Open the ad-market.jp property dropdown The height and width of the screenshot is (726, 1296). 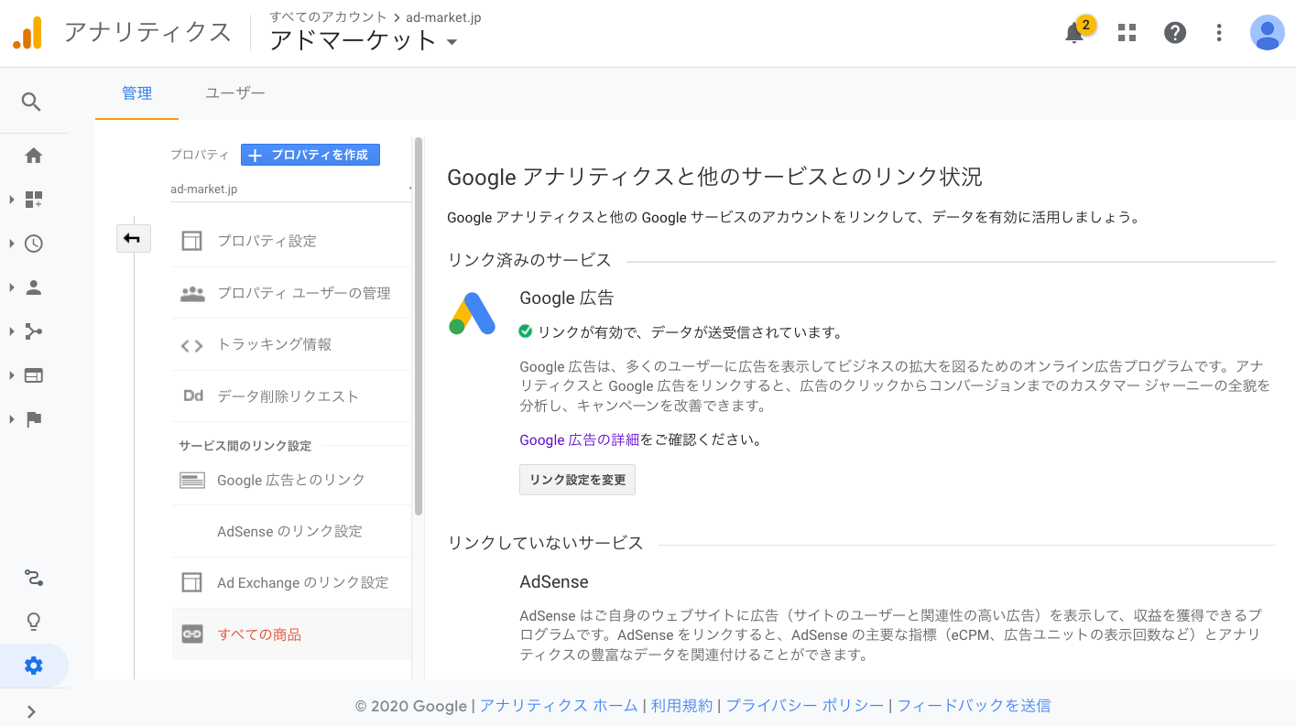tap(292, 189)
